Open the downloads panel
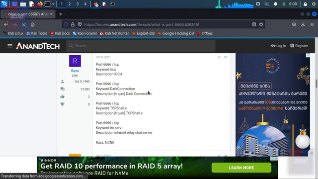 pos(303,24)
